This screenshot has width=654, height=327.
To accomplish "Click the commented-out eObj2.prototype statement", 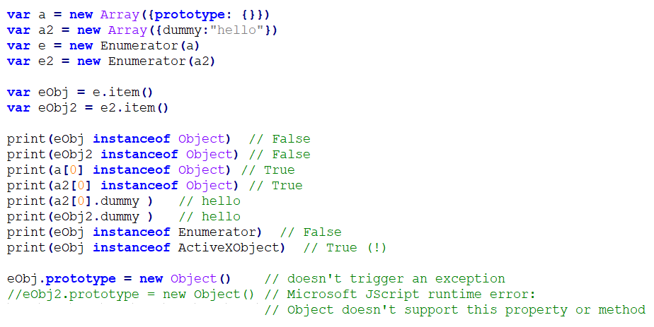I will (x=131, y=295).
